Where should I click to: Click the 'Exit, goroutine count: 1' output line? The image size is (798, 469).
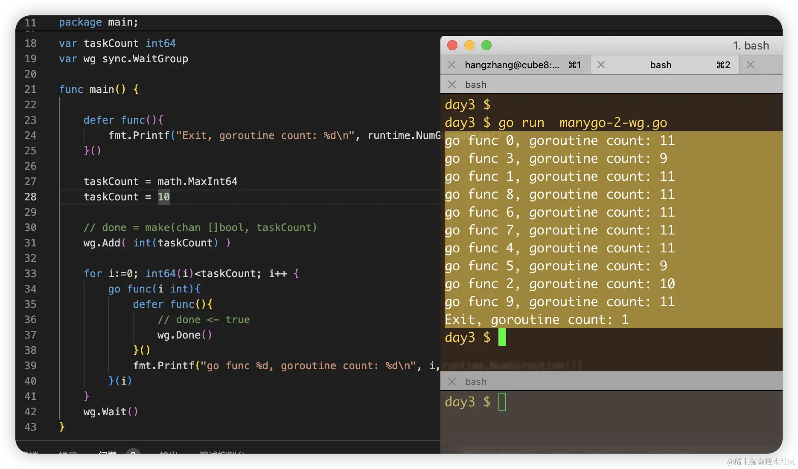click(536, 320)
